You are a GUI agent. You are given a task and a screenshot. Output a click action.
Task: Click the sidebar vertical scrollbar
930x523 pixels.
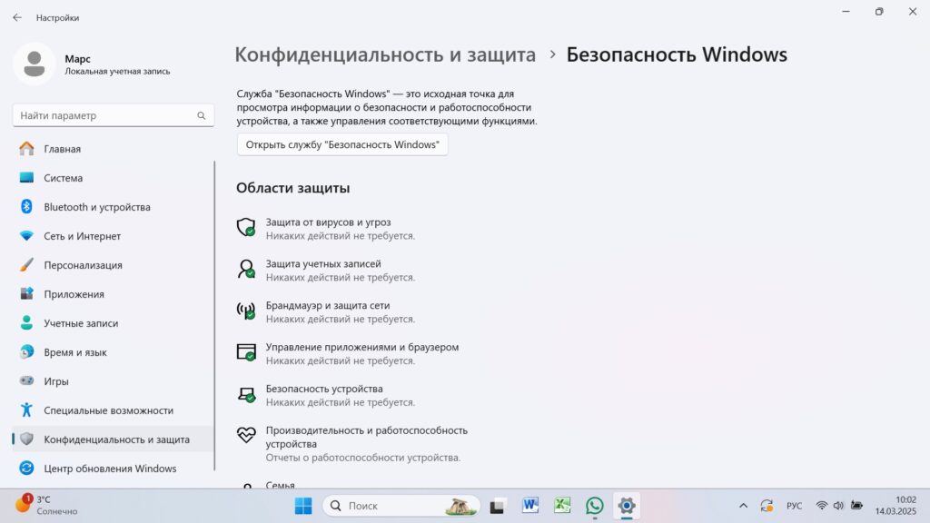(214, 315)
